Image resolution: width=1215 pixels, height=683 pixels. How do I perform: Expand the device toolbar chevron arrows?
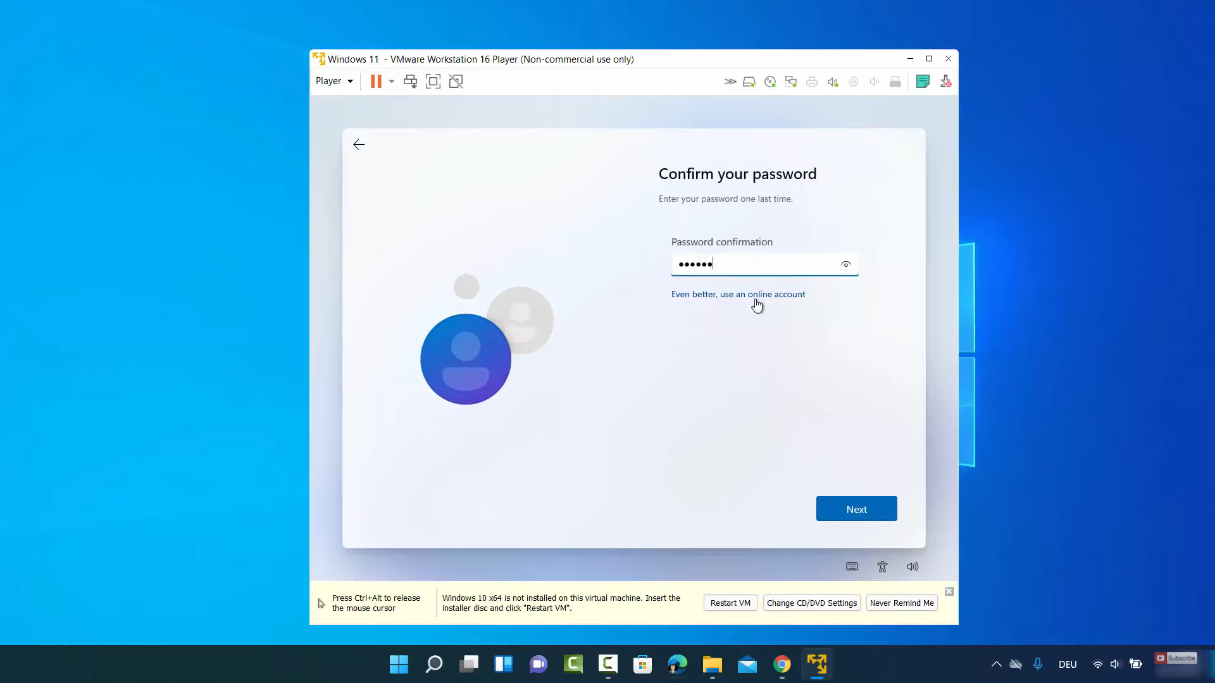730,82
